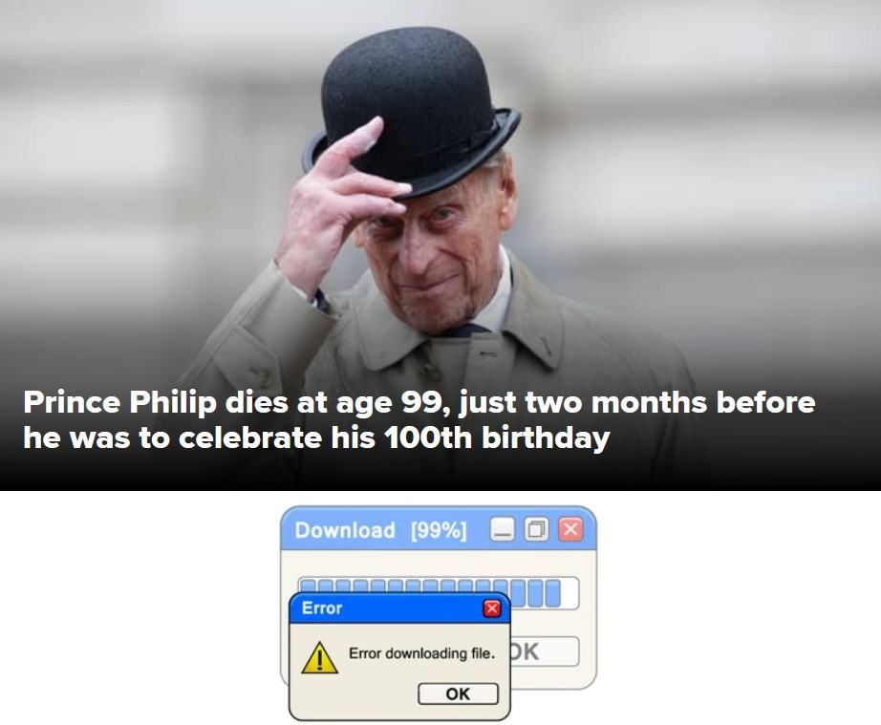Restore the Download window using overlapping-squares icon
Image resolution: width=881 pixels, height=725 pixels.
(537, 529)
